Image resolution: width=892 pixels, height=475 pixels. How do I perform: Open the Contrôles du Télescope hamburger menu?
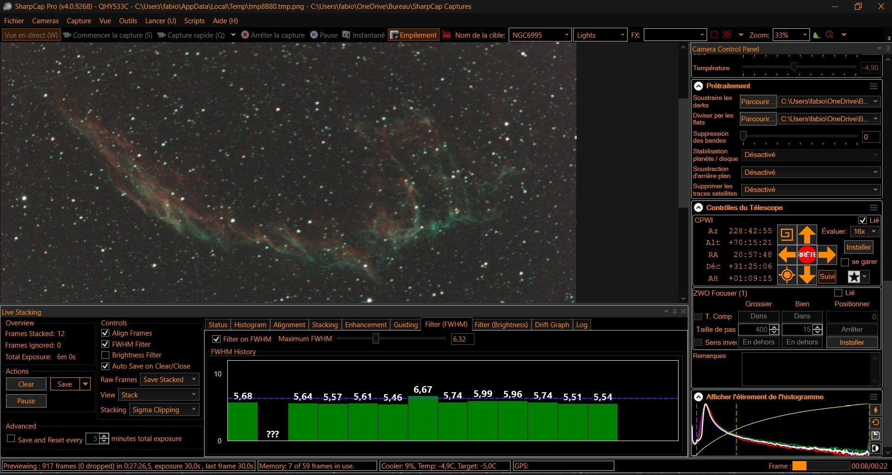coord(874,208)
